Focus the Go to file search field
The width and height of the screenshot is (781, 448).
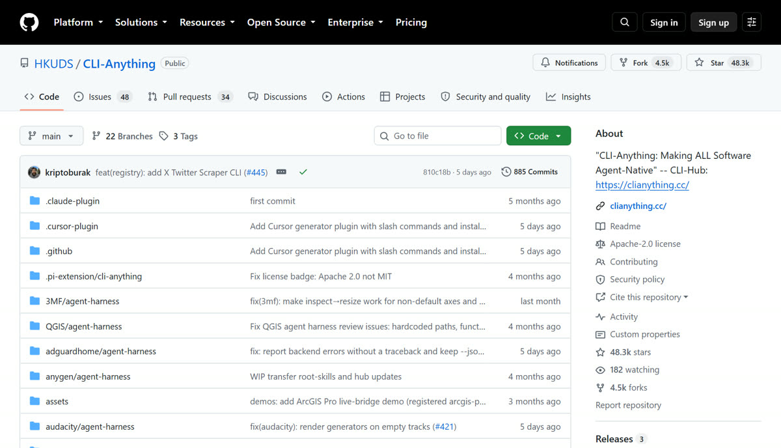[437, 135]
